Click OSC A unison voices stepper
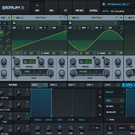 tap(32, 62)
